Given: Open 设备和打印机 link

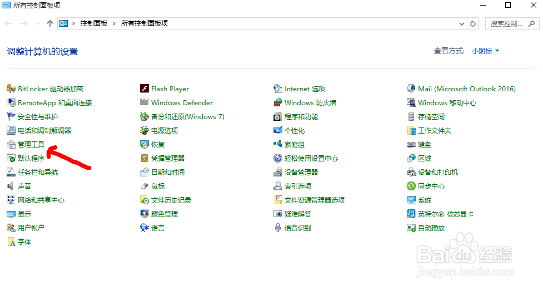Looking at the screenshot, I should pyautogui.click(x=438, y=172).
